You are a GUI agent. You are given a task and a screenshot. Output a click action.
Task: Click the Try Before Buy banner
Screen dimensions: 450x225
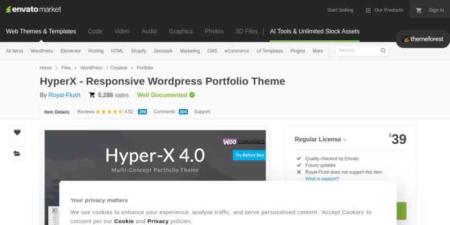pos(250,155)
